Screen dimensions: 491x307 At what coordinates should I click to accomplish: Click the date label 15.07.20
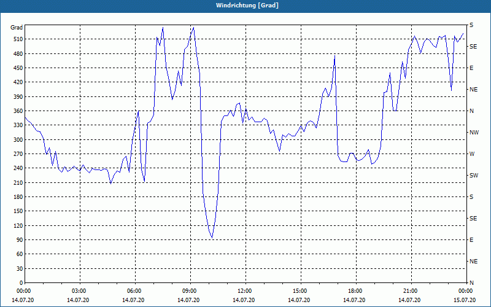tap(465, 300)
